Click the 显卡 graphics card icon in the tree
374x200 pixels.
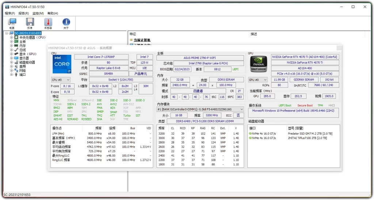coord(16,54)
